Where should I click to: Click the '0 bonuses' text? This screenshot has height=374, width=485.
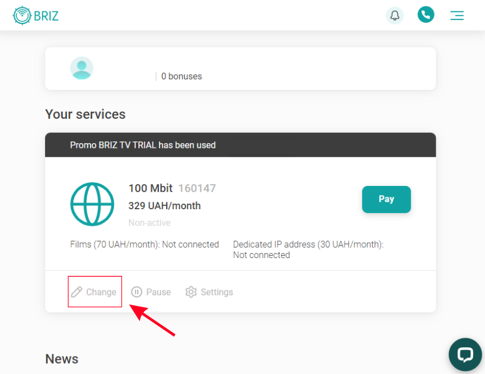click(x=182, y=76)
